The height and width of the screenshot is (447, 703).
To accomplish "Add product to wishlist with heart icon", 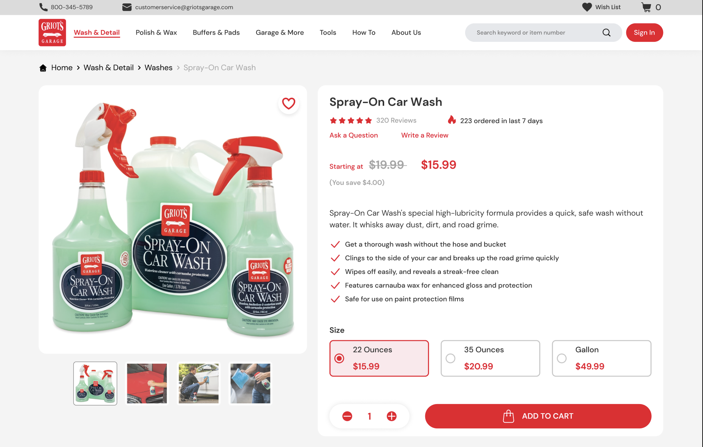I will (x=289, y=103).
